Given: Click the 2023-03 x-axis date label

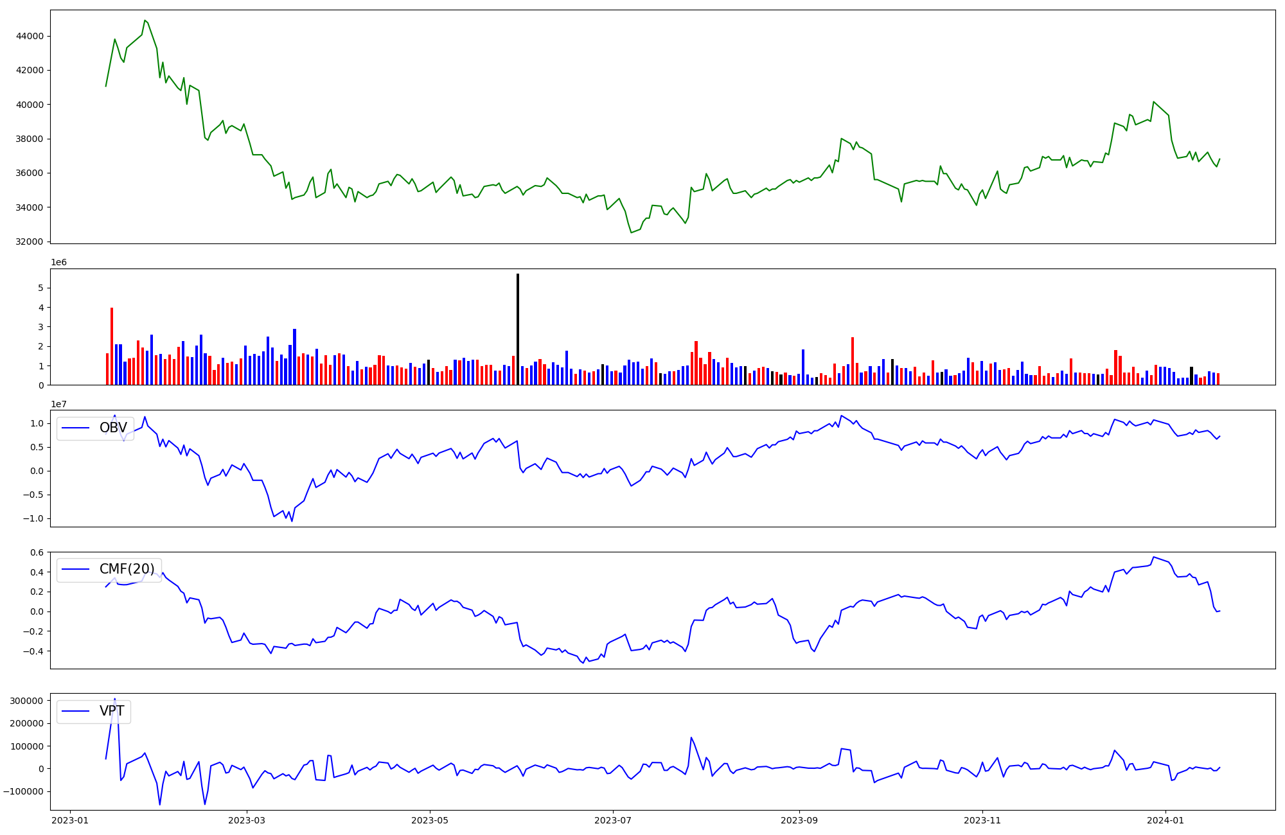Looking at the screenshot, I should pos(247,820).
